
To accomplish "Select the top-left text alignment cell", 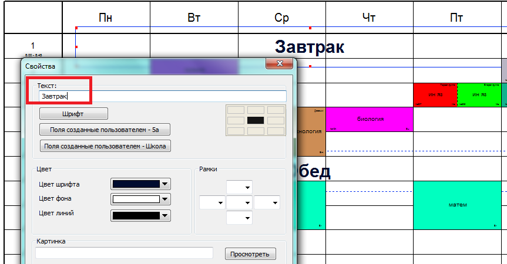I will [236, 110].
